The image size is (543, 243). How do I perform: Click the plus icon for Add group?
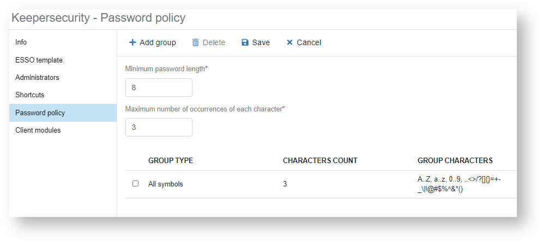(x=132, y=42)
